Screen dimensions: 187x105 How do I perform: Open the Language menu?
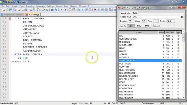41,6
